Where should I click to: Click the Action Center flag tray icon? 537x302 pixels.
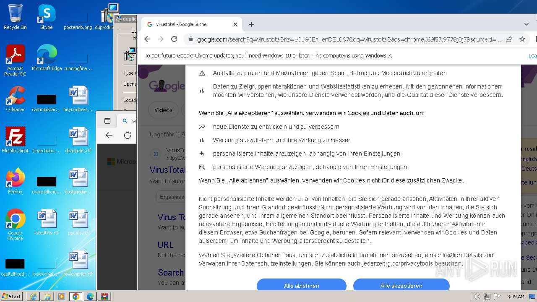coord(497,297)
